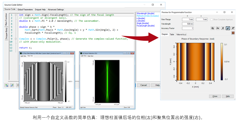Collapse code fold at line 1

[16, 15]
